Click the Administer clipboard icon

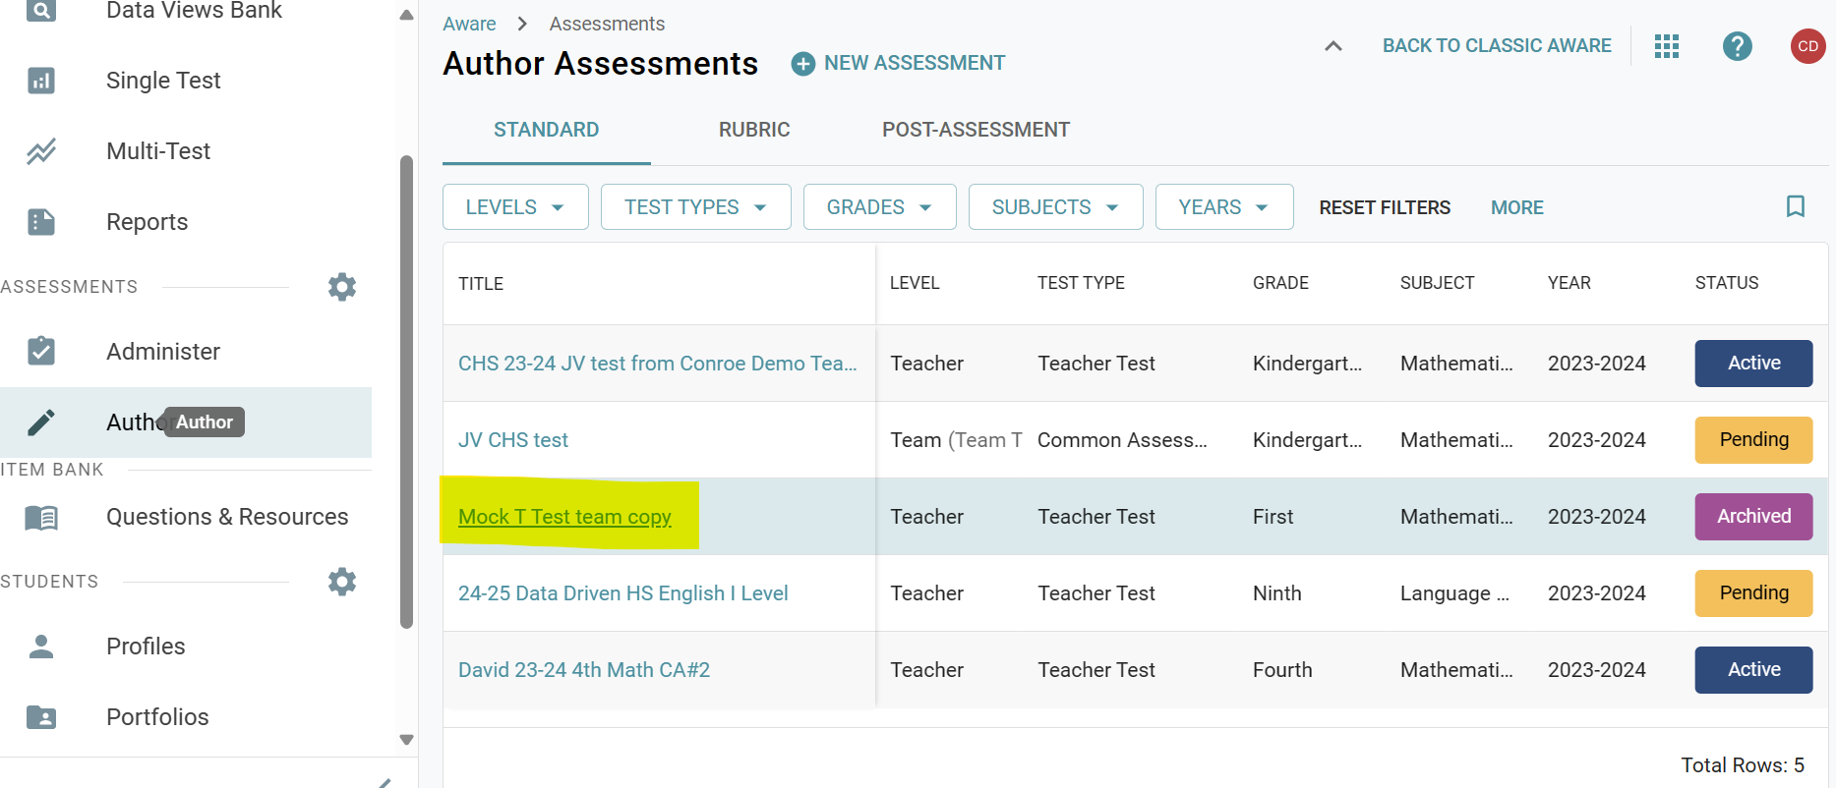pyautogui.click(x=41, y=352)
